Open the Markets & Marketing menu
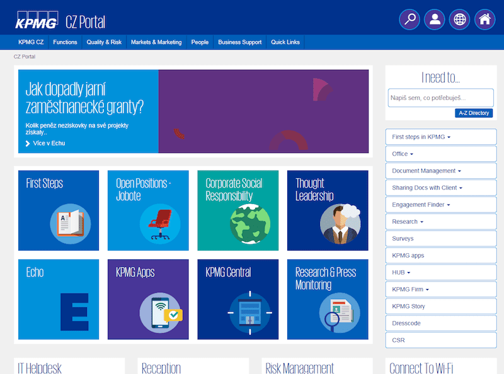 pos(156,42)
